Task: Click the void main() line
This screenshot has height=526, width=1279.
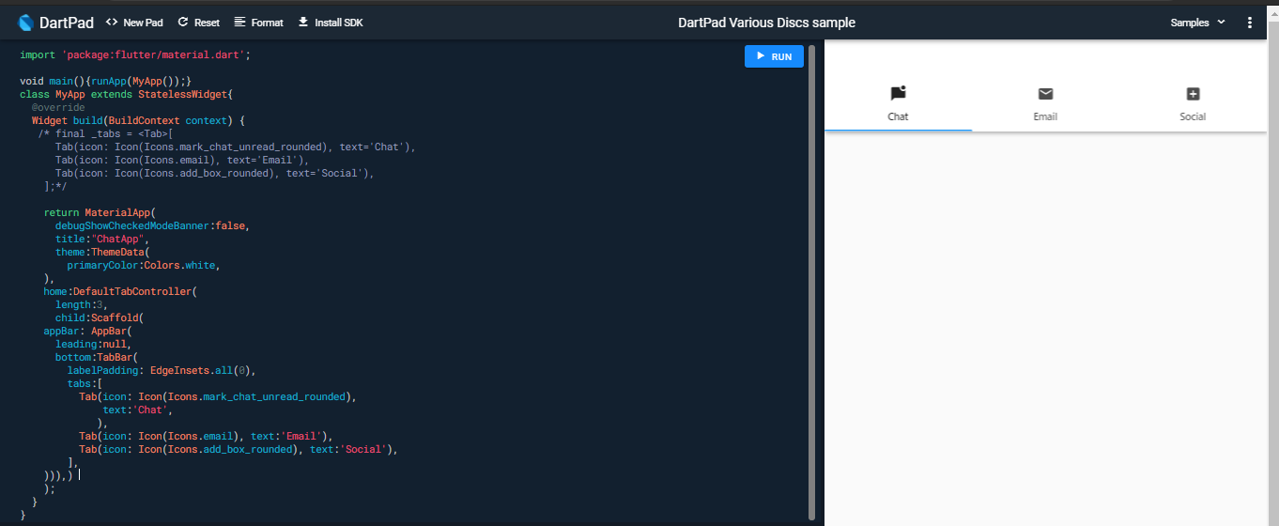Action: [106, 82]
